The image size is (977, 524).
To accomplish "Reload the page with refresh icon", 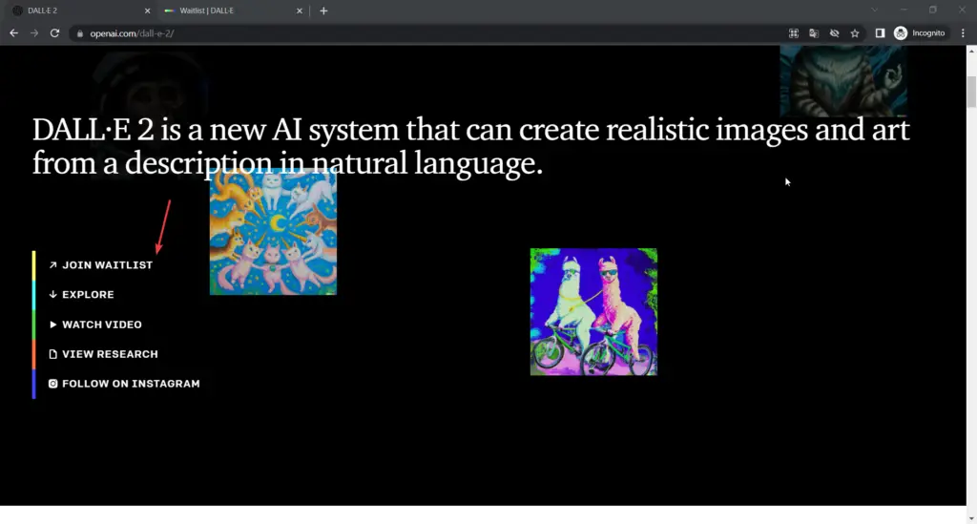I will (x=54, y=33).
